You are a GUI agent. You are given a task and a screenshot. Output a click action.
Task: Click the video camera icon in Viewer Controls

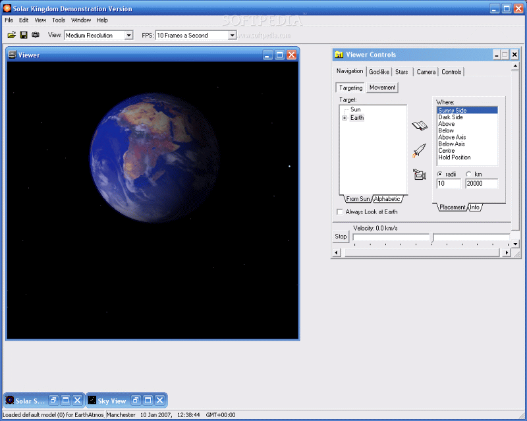pyautogui.click(x=420, y=175)
